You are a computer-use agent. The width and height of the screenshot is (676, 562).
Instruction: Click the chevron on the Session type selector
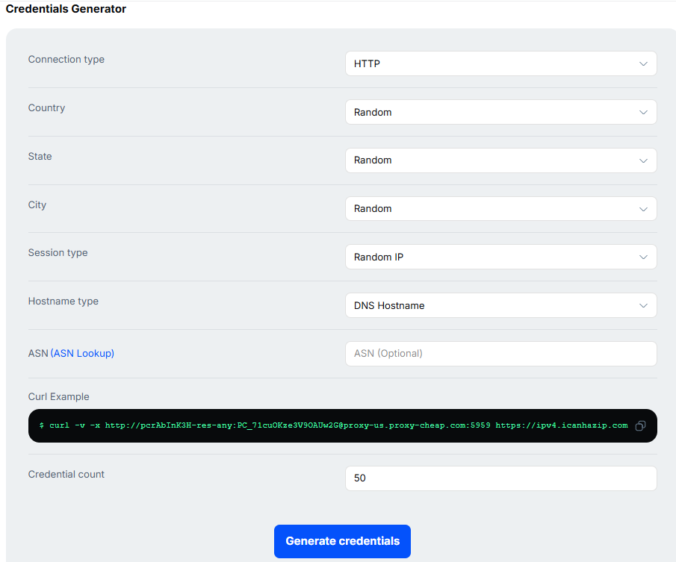643,257
